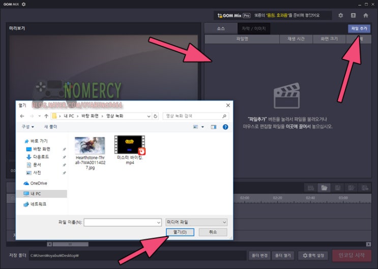Go back in the file dialog
The width and height of the screenshot is (378, 269).
(22, 116)
